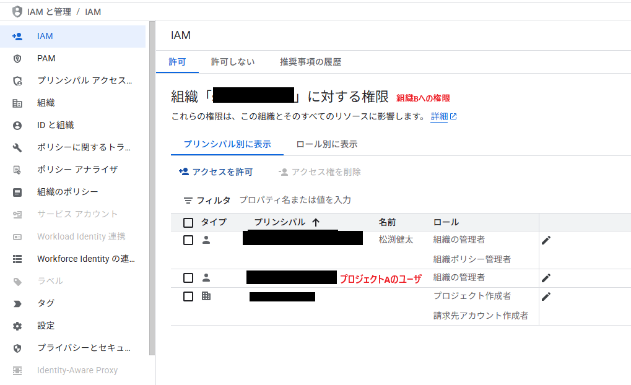The height and width of the screenshot is (385, 631).
Task: Click the 名前 column header
Action: click(387, 222)
